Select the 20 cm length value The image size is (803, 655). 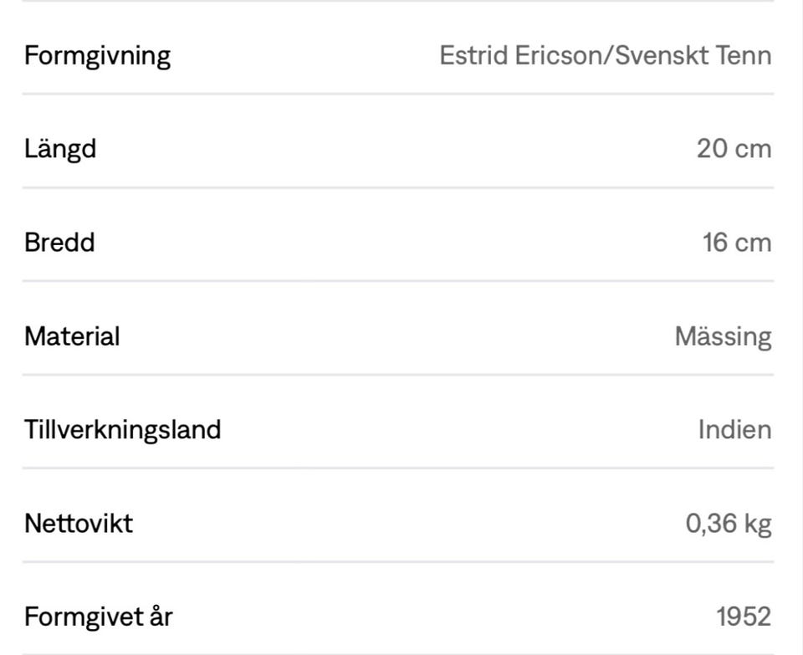click(x=734, y=149)
